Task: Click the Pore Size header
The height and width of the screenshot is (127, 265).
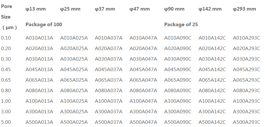Action: coord(9,17)
